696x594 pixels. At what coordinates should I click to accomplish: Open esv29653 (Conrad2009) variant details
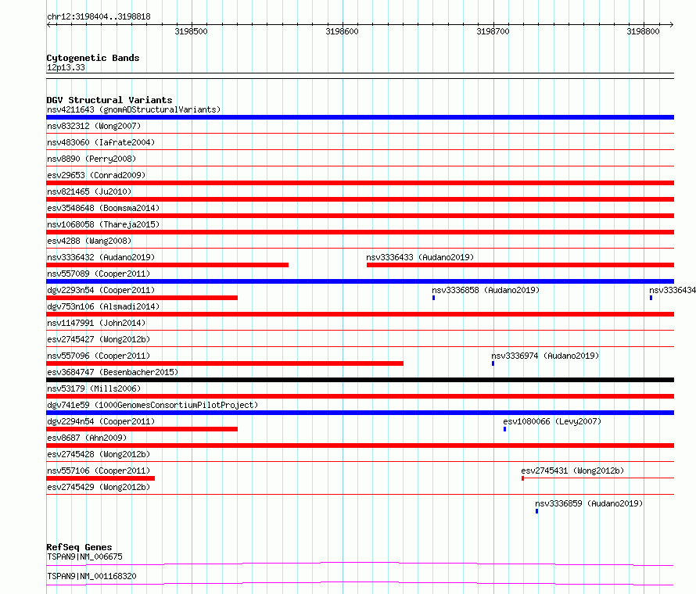pos(96,175)
